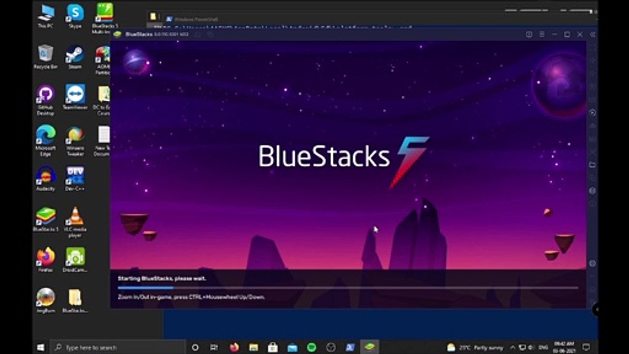This screenshot has width=629, height=354.
Task: Select the BlueStacks 5 desktop shortcut
Action: pyautogui.click(x=46, y=219)
